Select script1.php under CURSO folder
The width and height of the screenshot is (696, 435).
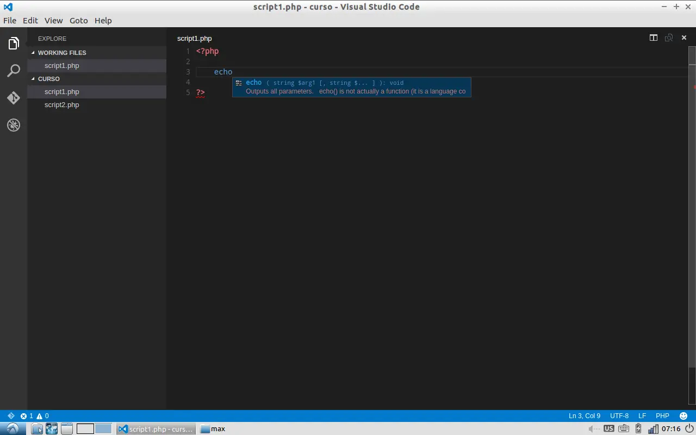click(x=97, y=92)
